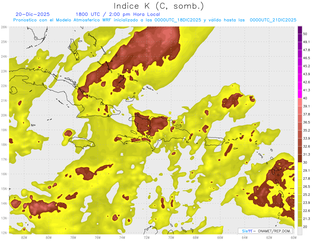Click the colorbar label "23.9"
The image size is (312, 241).
(x=307, y=203)
